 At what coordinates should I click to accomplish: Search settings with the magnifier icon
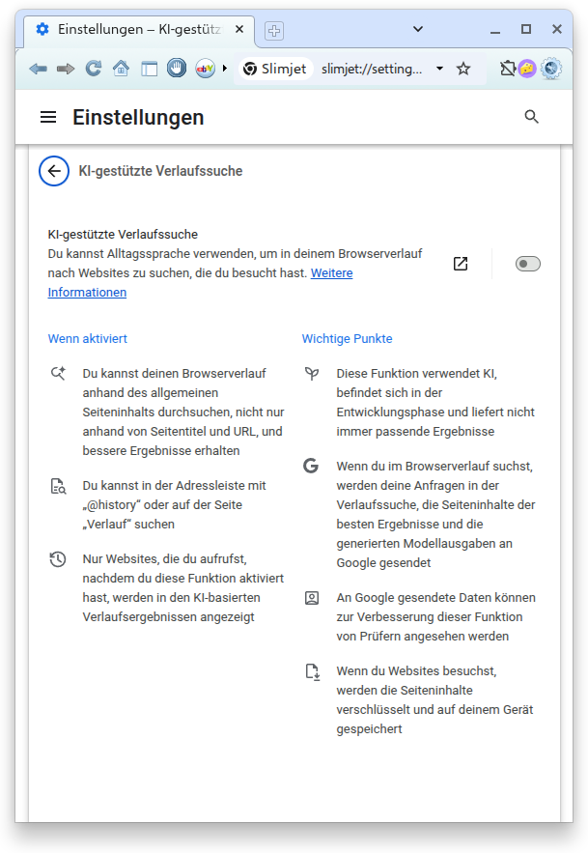[x=531, y=117]
